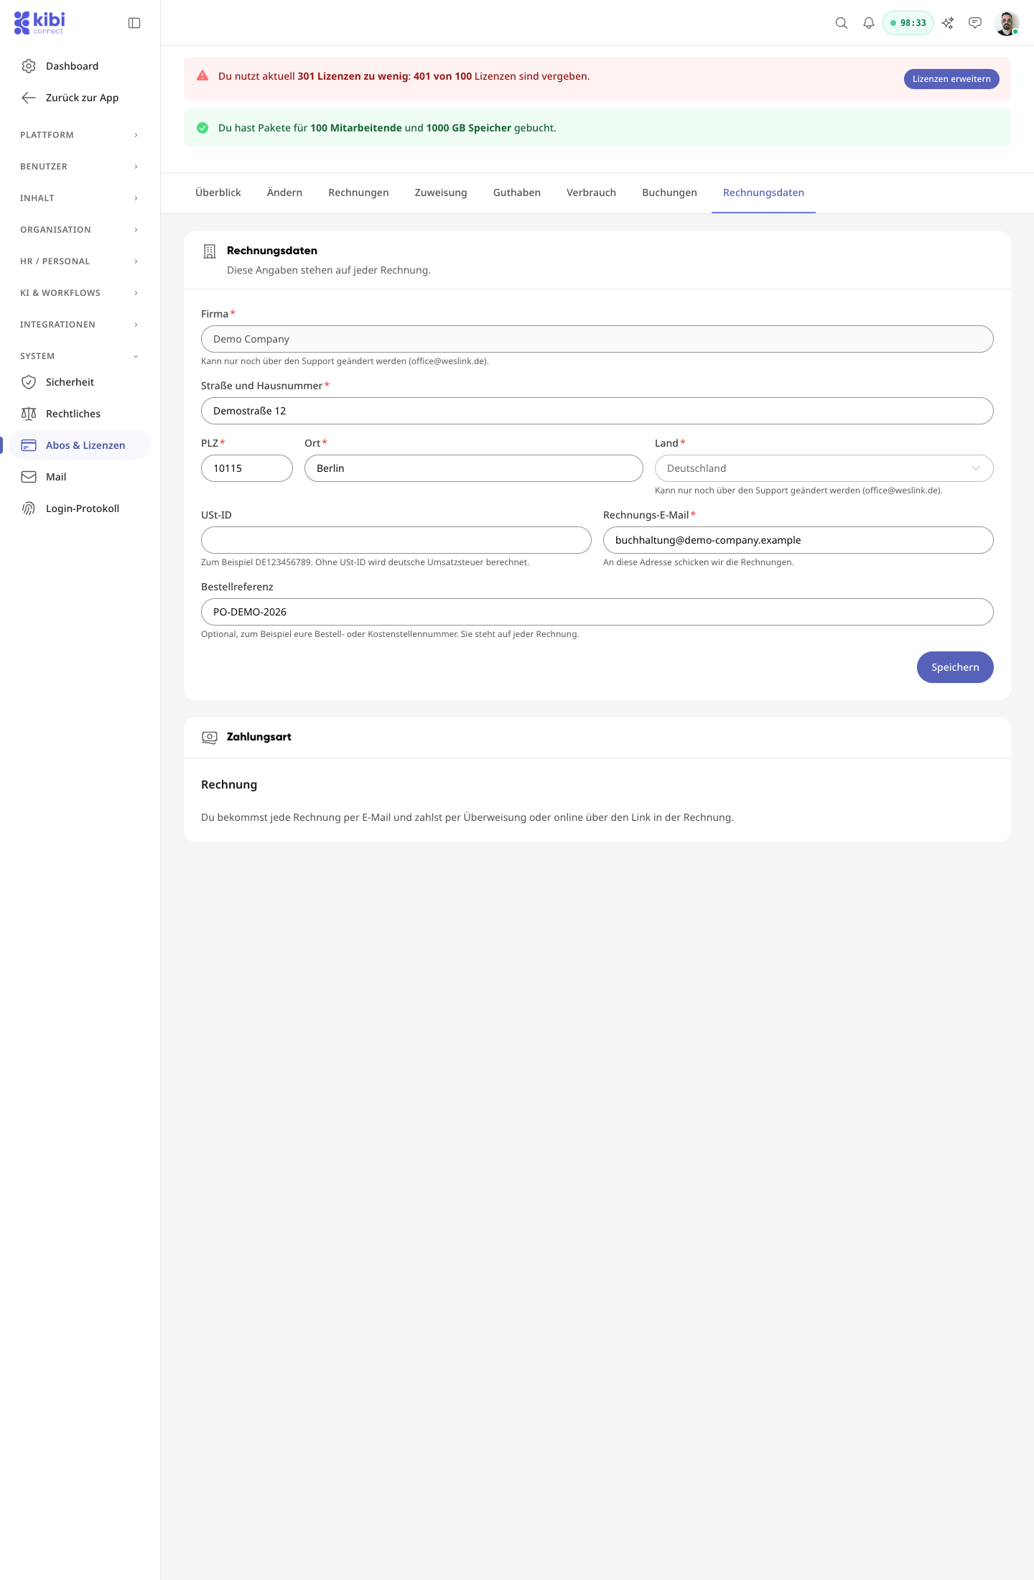Click the Firma field showing Demo Company
The image size is (1034, 1580).
coord(597,339)
